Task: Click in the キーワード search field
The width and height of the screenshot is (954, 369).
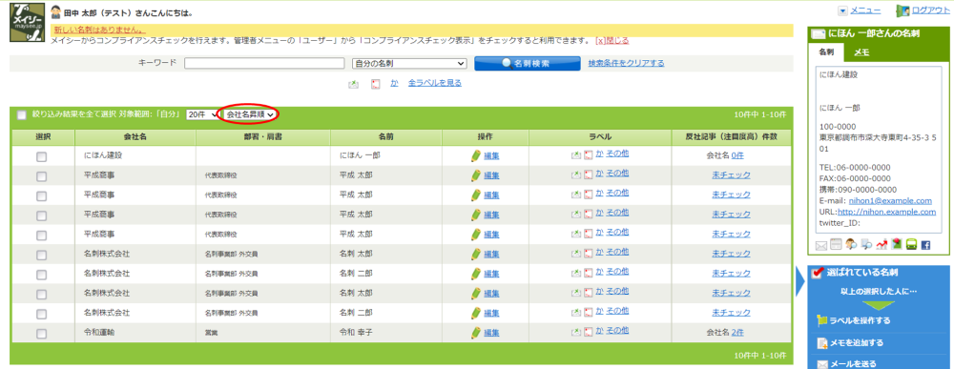Action: [x=264, y=63]
